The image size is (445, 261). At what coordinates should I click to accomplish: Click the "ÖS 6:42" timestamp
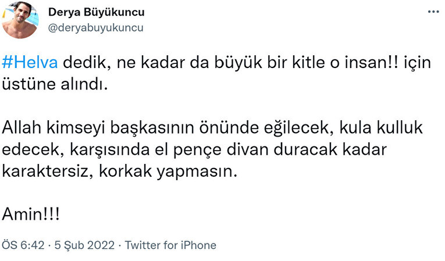click(x=22, y=245)
